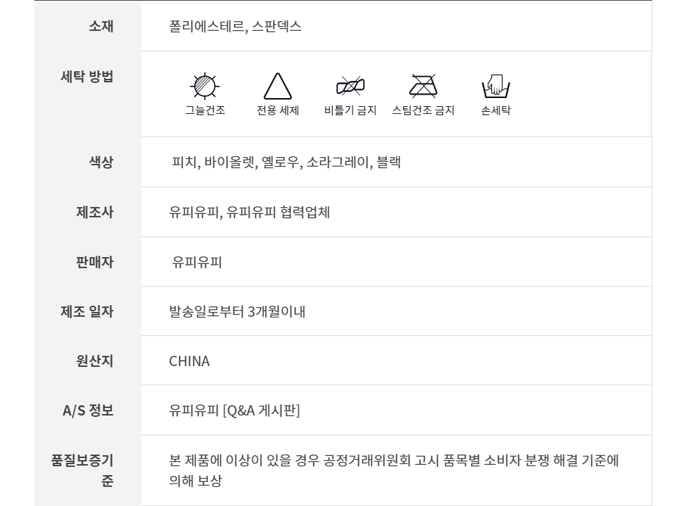Click the do-not-wring (비틀기 금지) icon

pos(350,86)
